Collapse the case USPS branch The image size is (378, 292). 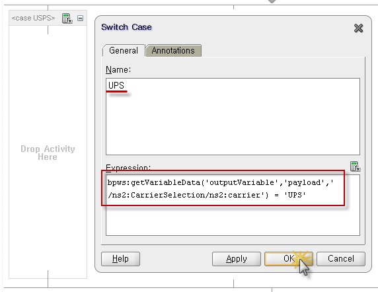(80, 18)
